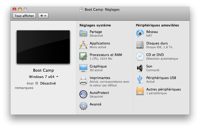Click the 'Menu activé' status text
Image resolution: width=200 pixels, height=129 pixels.
[98, 47]
